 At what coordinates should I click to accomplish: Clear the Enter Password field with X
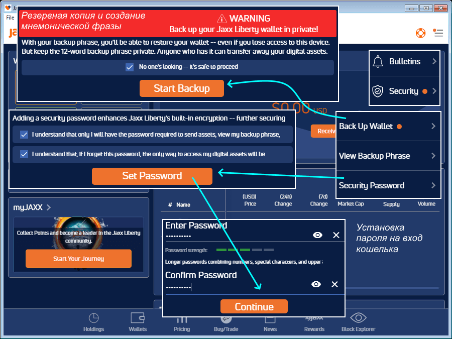[336, 235]
